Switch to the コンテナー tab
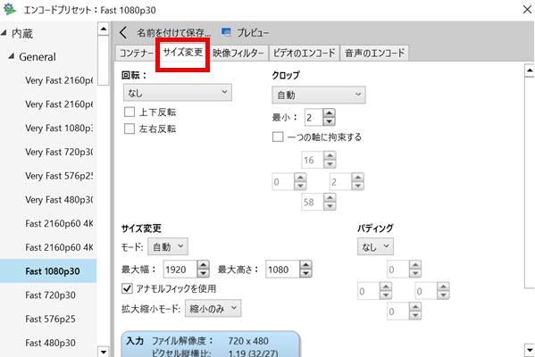The image size is (535, 357). tap(137, 54)
